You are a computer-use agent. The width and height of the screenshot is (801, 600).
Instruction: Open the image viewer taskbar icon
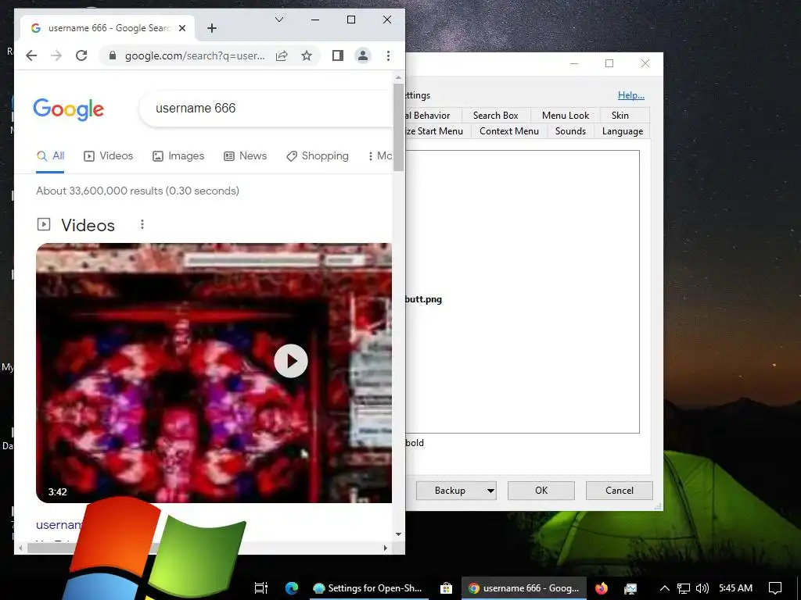tap(630, 588)
